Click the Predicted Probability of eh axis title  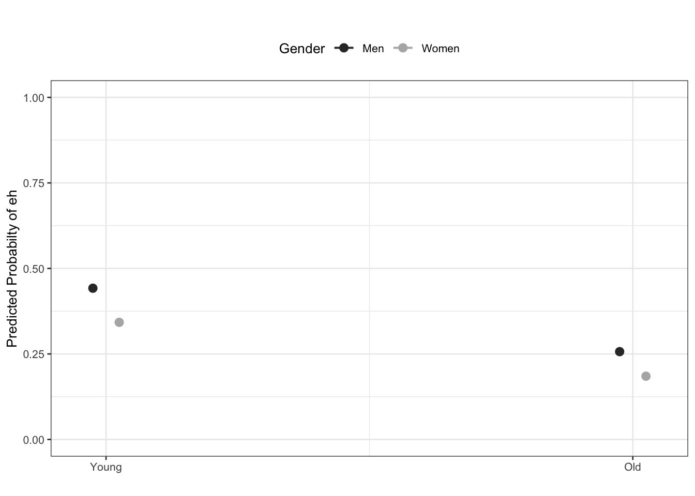12,269
